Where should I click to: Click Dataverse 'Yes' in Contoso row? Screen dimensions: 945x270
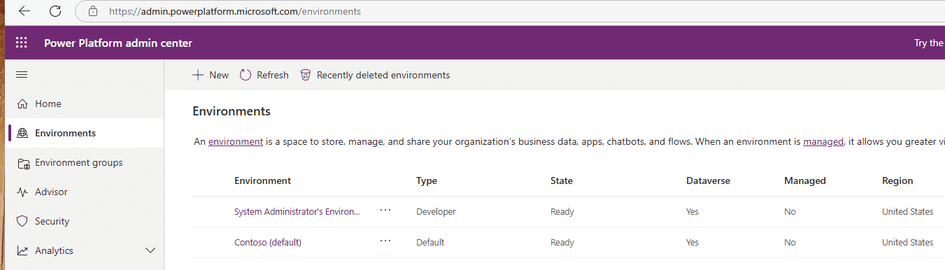point(692,242)
